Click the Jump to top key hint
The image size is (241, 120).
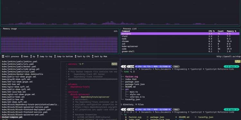(45, 56)
